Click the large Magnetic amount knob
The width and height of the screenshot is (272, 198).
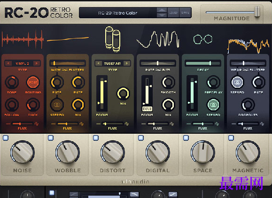(x=248, y=152)
